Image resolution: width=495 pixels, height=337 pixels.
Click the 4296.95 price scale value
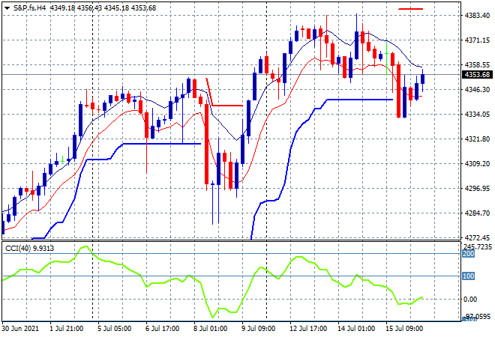coord(477,189)
